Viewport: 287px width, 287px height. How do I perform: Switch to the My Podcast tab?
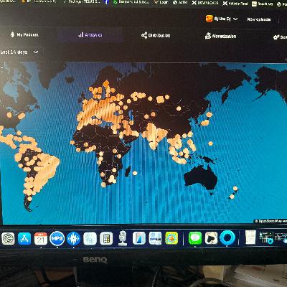(x=24, y=35)
